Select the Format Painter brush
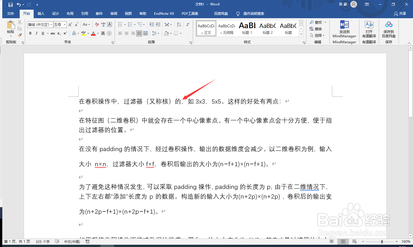Screen dimensions: 413x247 (x=20, y=35)
